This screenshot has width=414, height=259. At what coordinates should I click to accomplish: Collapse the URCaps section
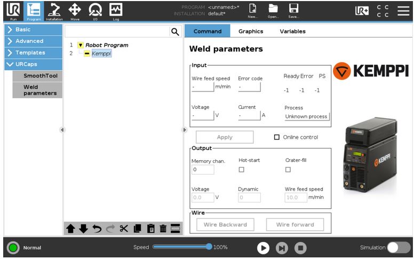click(x=33, y=64)
